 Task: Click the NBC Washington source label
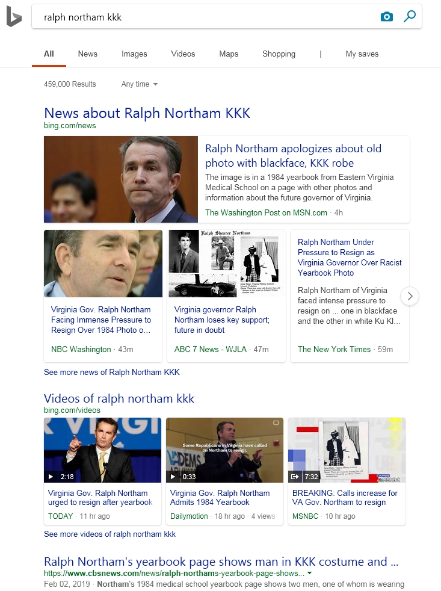coord(81,350)
